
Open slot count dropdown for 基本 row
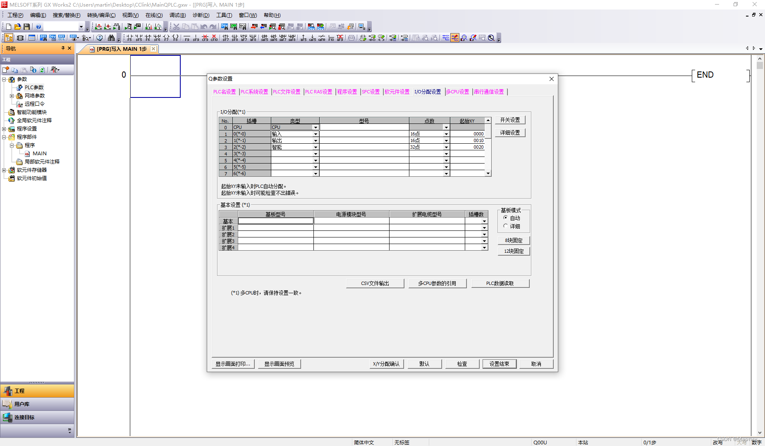coord(484,221)
